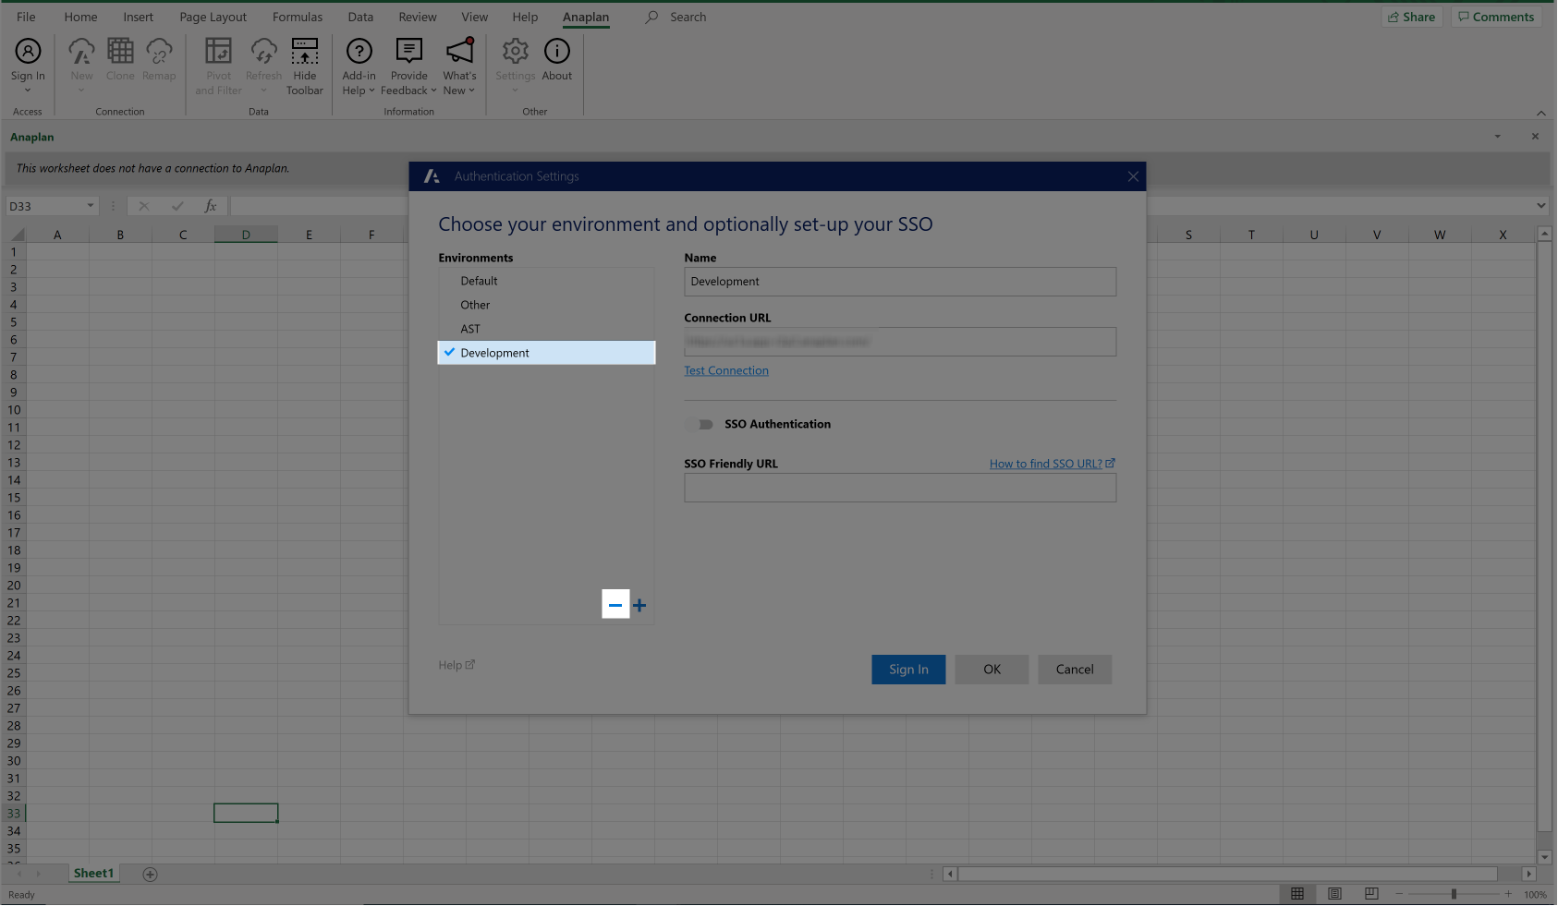This screenshot has width=1558, height=906.
Task: Click the Anaplan Sign In ribbon icon
Action: [x=28, y=51]
